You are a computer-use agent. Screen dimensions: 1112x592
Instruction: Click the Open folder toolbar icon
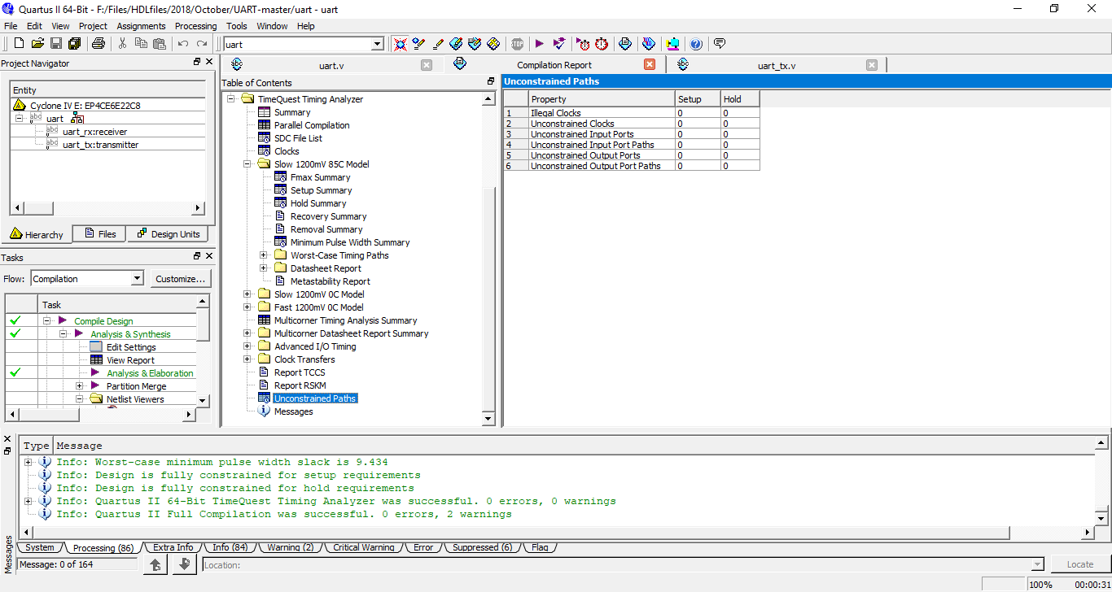coord(37,44)
